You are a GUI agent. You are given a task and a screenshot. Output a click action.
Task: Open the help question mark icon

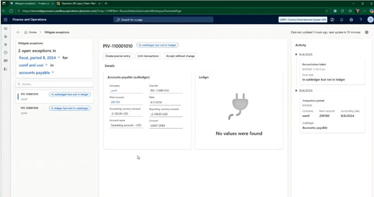pos(361,20)
